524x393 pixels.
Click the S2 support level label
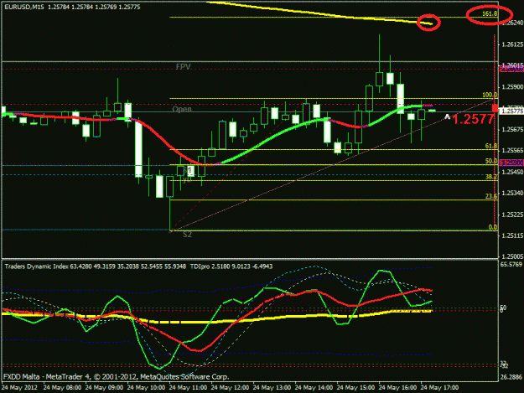187,235
